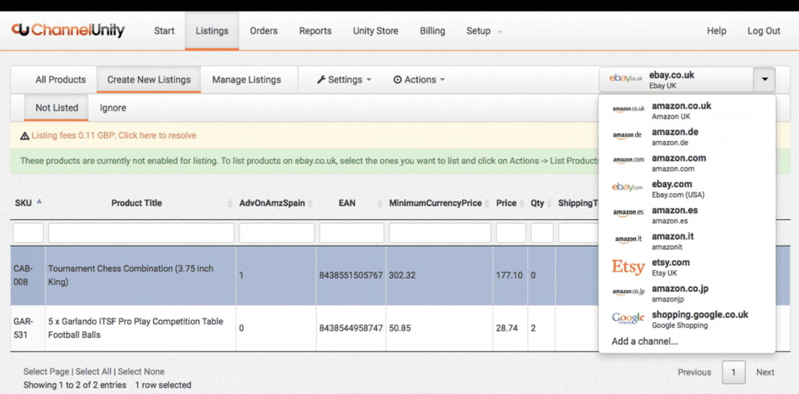The height and width of the screenshot is (394, 799).
Task: Switch to Manage Listings tab
Action: point(247,80)
